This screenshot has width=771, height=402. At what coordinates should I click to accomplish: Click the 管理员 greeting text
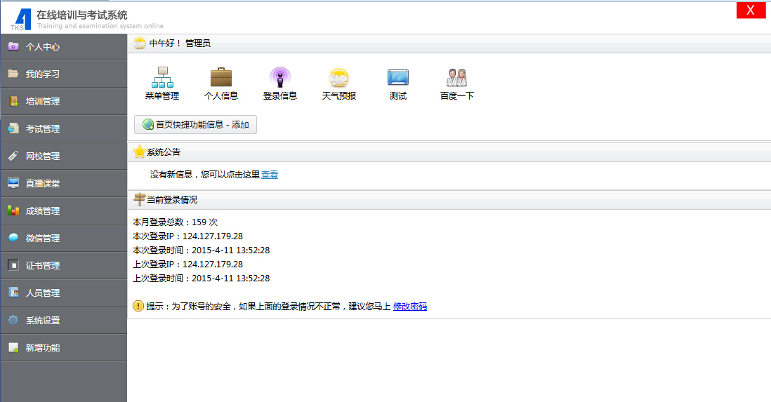[x=198, y=43]
